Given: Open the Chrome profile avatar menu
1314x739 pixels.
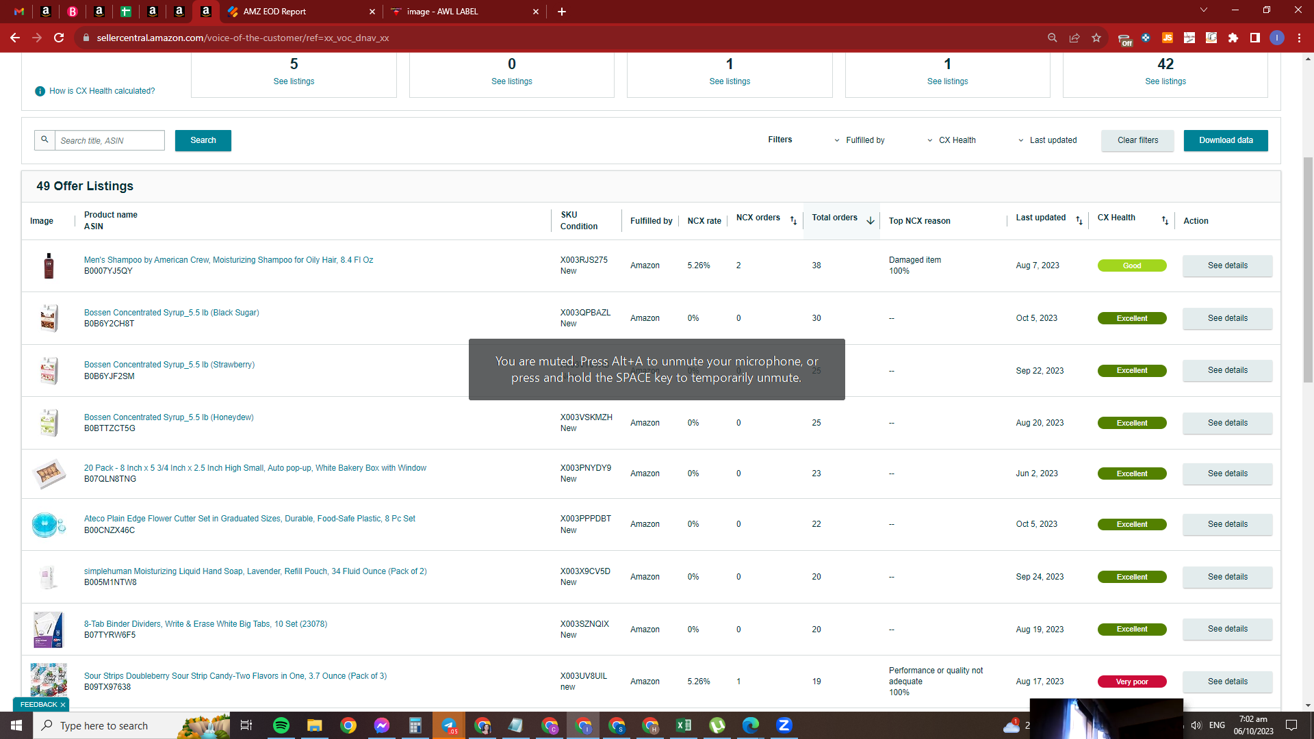Looking at the screenshot, I should pos(1277,38).
